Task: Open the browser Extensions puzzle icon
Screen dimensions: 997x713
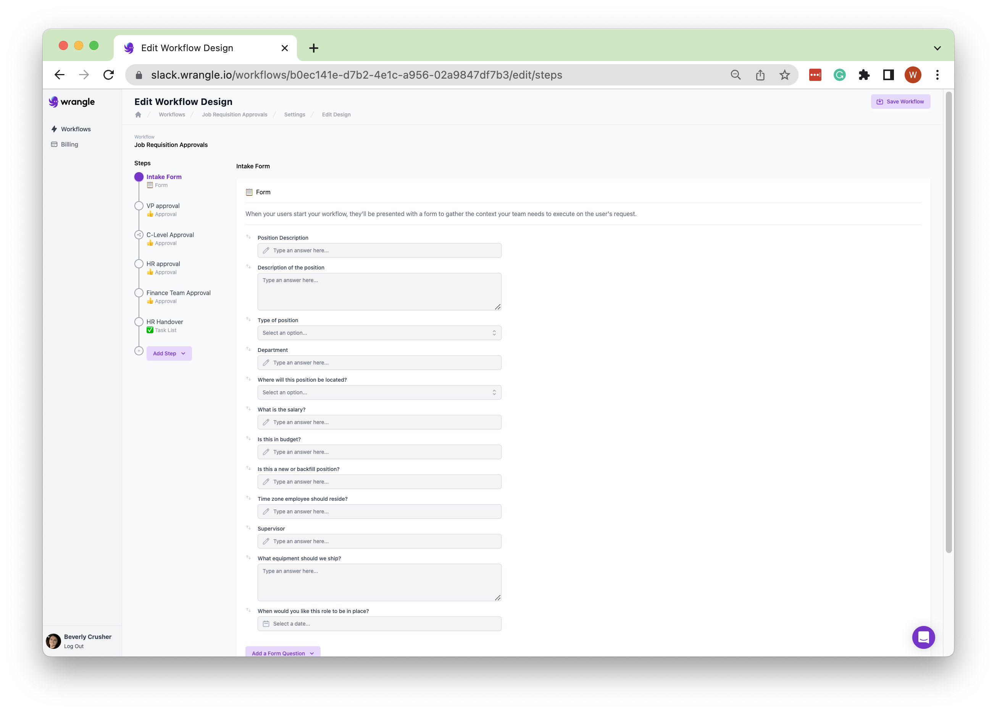Action: [x=863, y=75]
